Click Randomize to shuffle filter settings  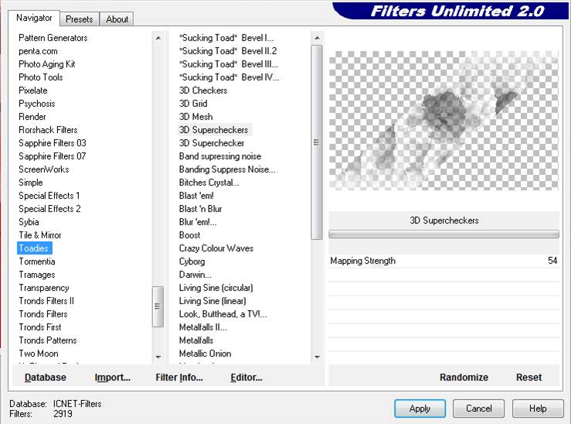click(464, 378)
